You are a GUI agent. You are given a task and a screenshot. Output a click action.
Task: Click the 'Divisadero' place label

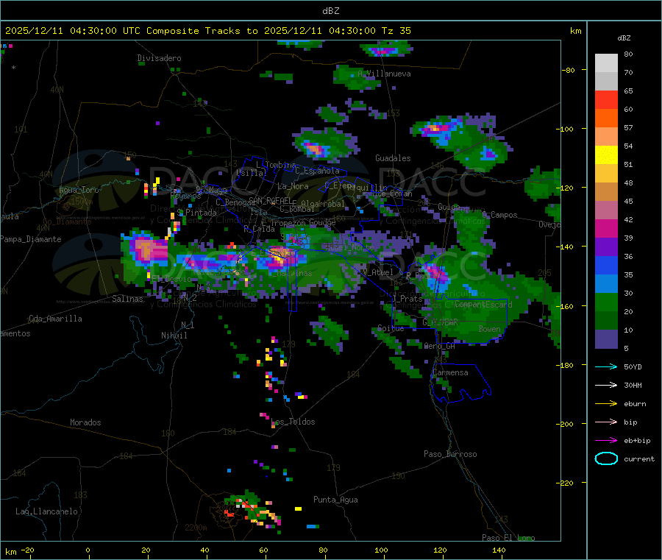(159, 58)
